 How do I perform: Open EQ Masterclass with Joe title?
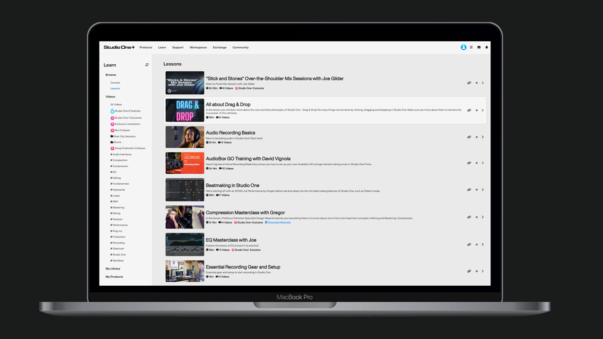point(231,240)
